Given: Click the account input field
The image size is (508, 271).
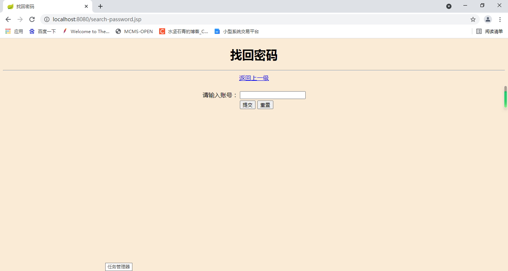Looking at the screenshot, I should click(272, 95).
